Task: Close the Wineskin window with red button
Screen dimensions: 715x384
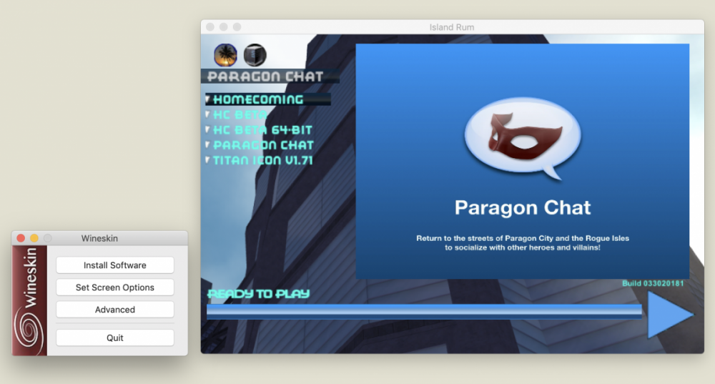Action: (21, 238)
